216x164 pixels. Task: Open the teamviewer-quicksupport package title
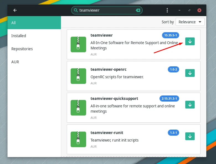click(114, 99)
